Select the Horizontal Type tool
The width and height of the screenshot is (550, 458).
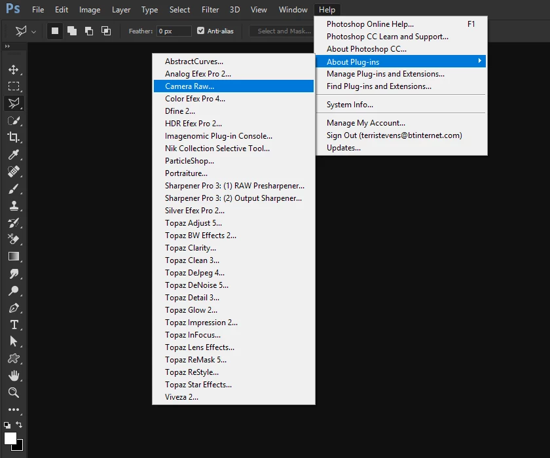[x=14, y=325]
